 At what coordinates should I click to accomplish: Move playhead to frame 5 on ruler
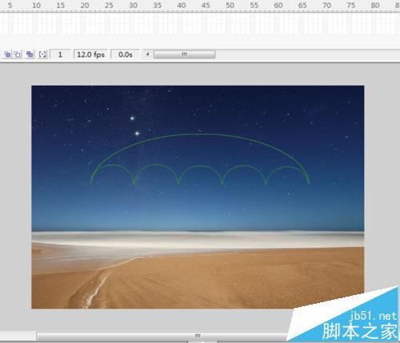pyautogui.click(x=10, y=6)
